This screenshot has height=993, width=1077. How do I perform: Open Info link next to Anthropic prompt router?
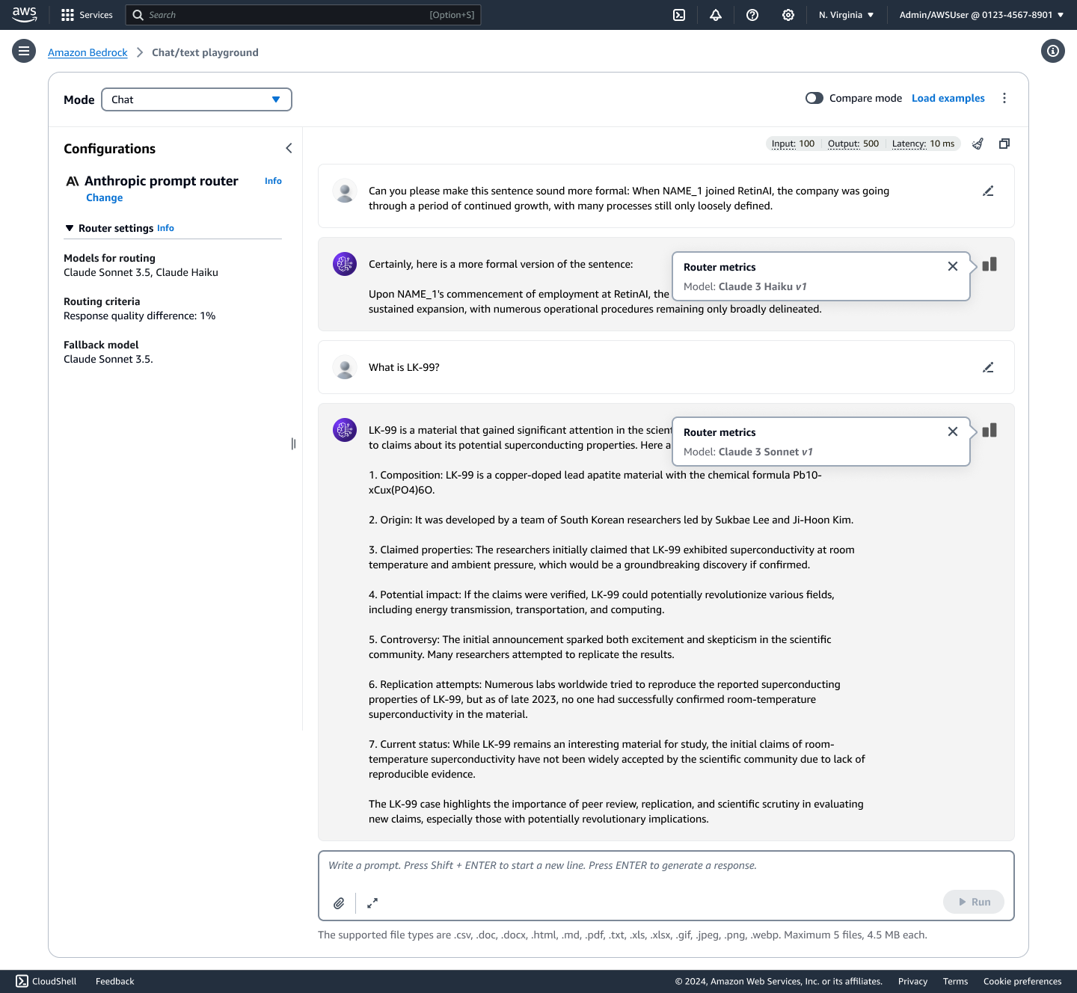(x=273, y=181)
